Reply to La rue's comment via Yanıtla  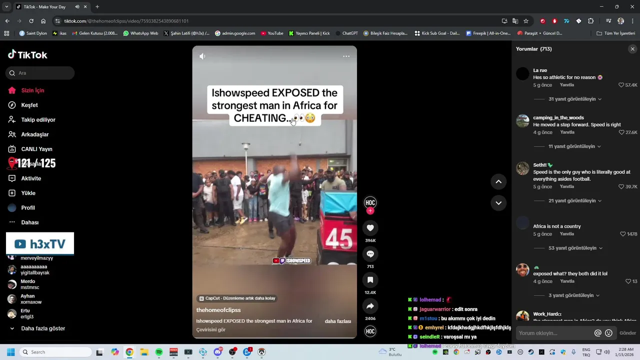tap(567, 85)
